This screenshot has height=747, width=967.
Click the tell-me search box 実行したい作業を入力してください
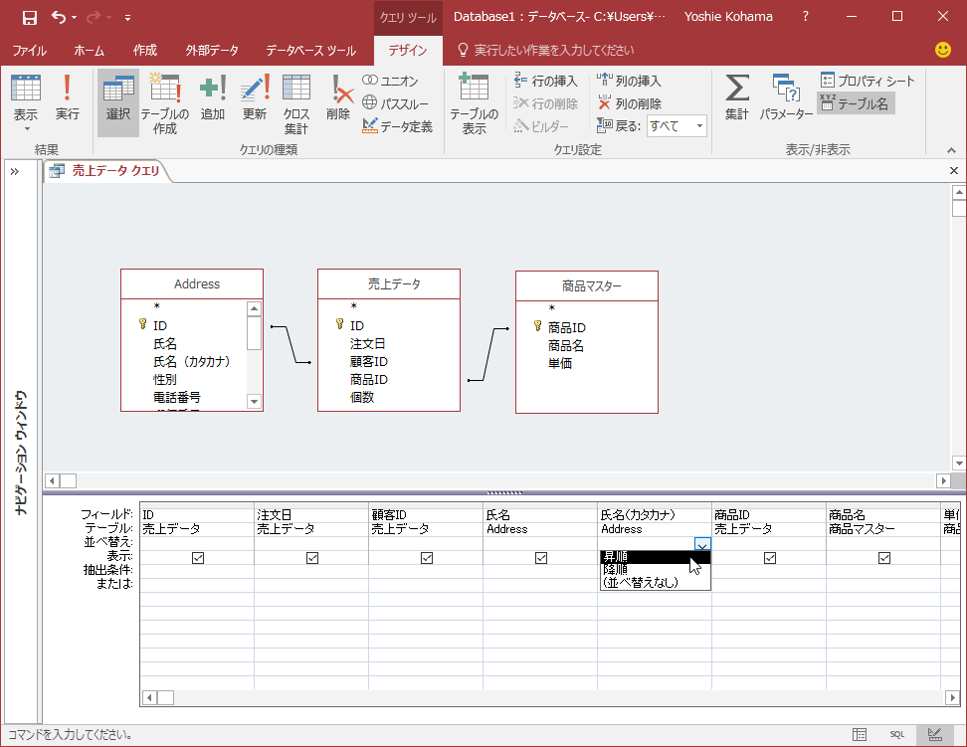pyautogui.click(x=553, y=51)
